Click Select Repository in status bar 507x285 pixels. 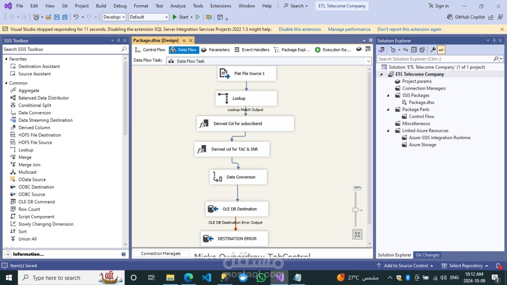(465, 266)
